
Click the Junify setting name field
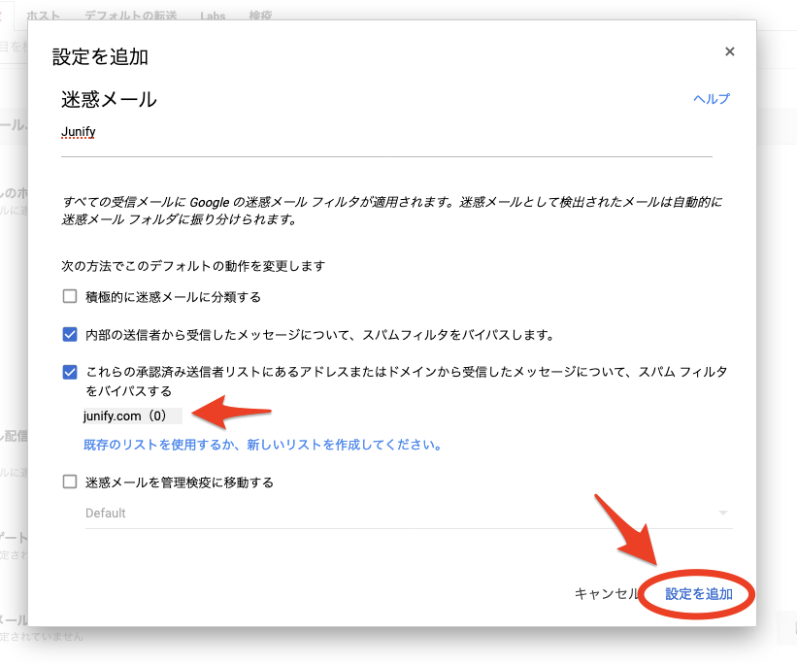coord(386,132)
